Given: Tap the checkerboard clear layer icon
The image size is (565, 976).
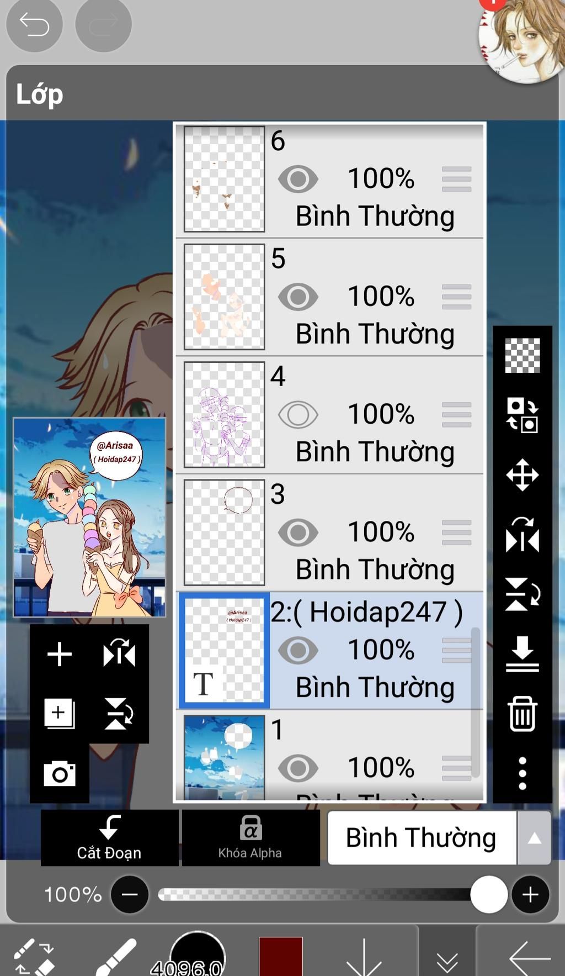Looking at the screenshot, I should (523, 355).
